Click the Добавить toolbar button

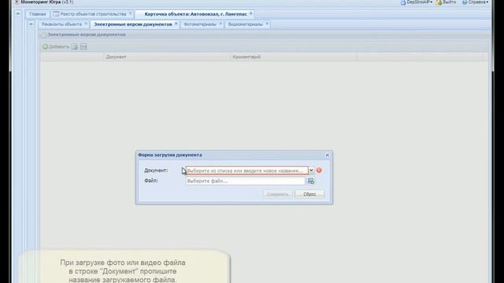[56, 47]
